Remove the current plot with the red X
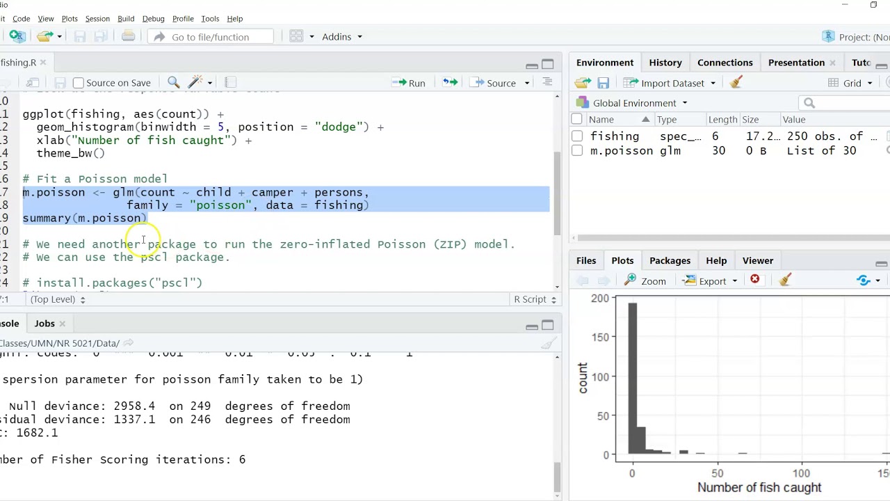890x501 pixels. point(755,280)
